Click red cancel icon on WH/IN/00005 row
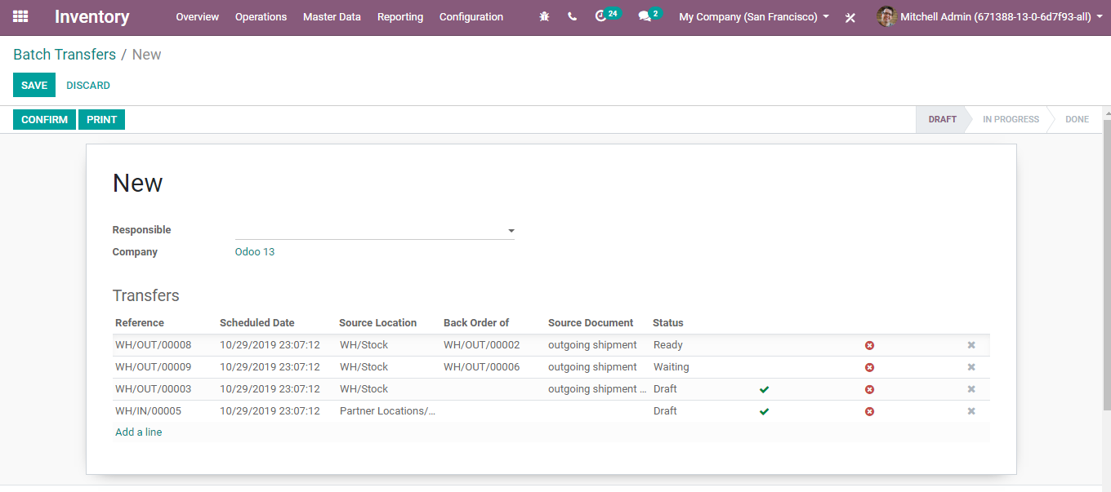This screenshot has width=1111, height=492. pos(869,411)
